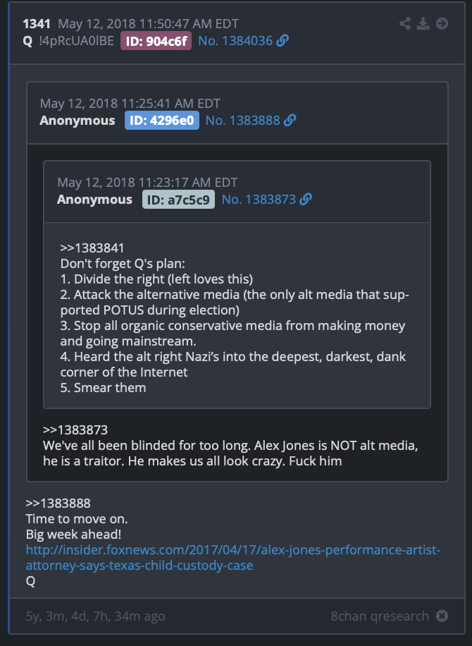The width and height of the screenshot is (472, 646).
Task: Click chain link icon beside No. 1383873
Action: pos(306,199)
